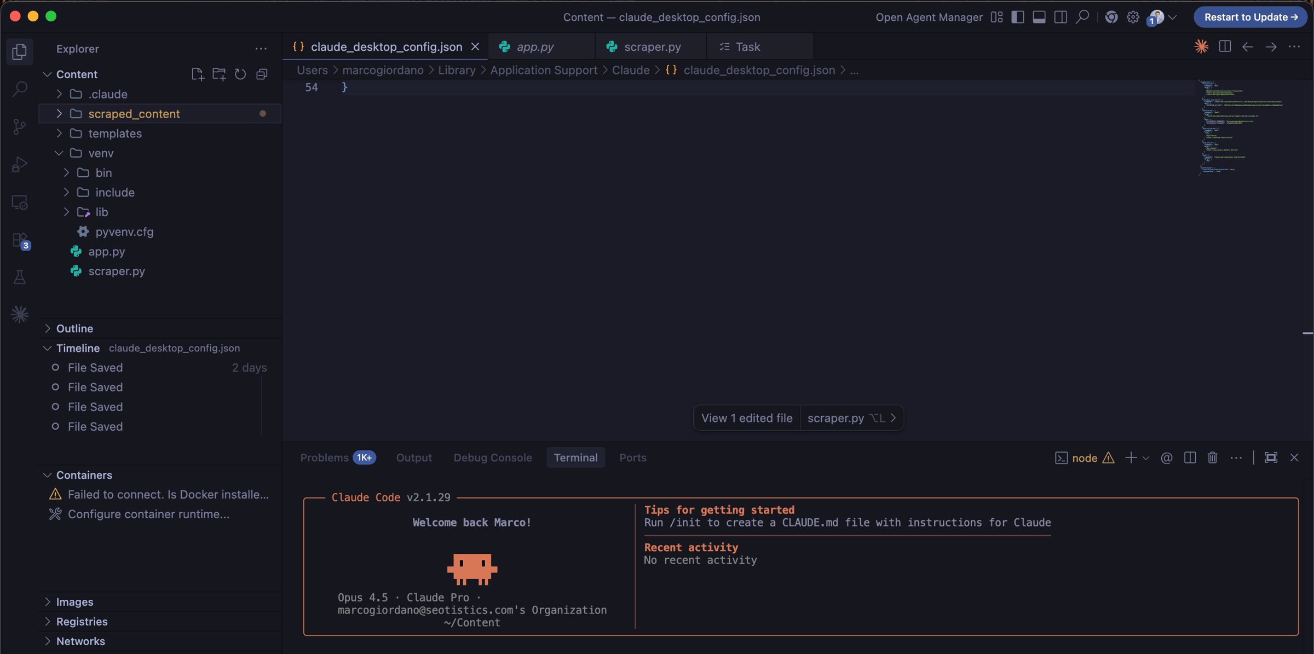Open the Problems panel tab
Viewport: 1314px width, 654px height.
point(324,458)
